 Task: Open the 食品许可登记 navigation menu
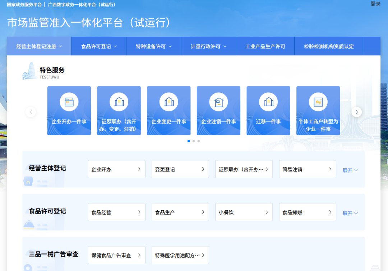coord(99,46)
